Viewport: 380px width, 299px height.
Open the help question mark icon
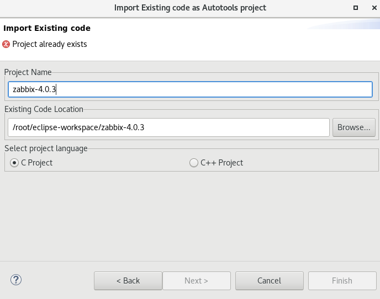[16, 280]
